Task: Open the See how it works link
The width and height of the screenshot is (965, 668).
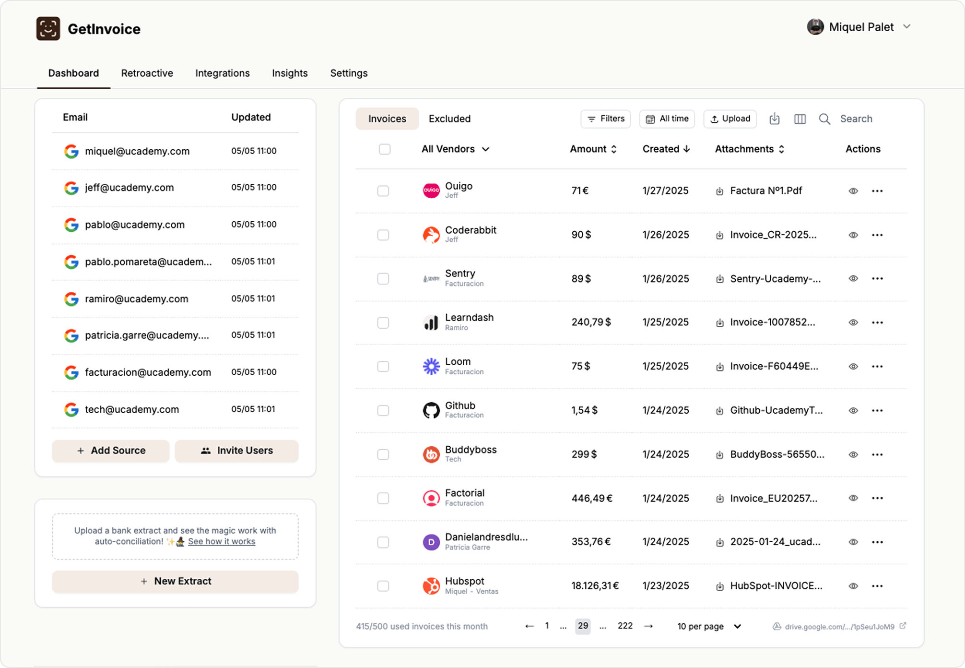Action: 222,542
